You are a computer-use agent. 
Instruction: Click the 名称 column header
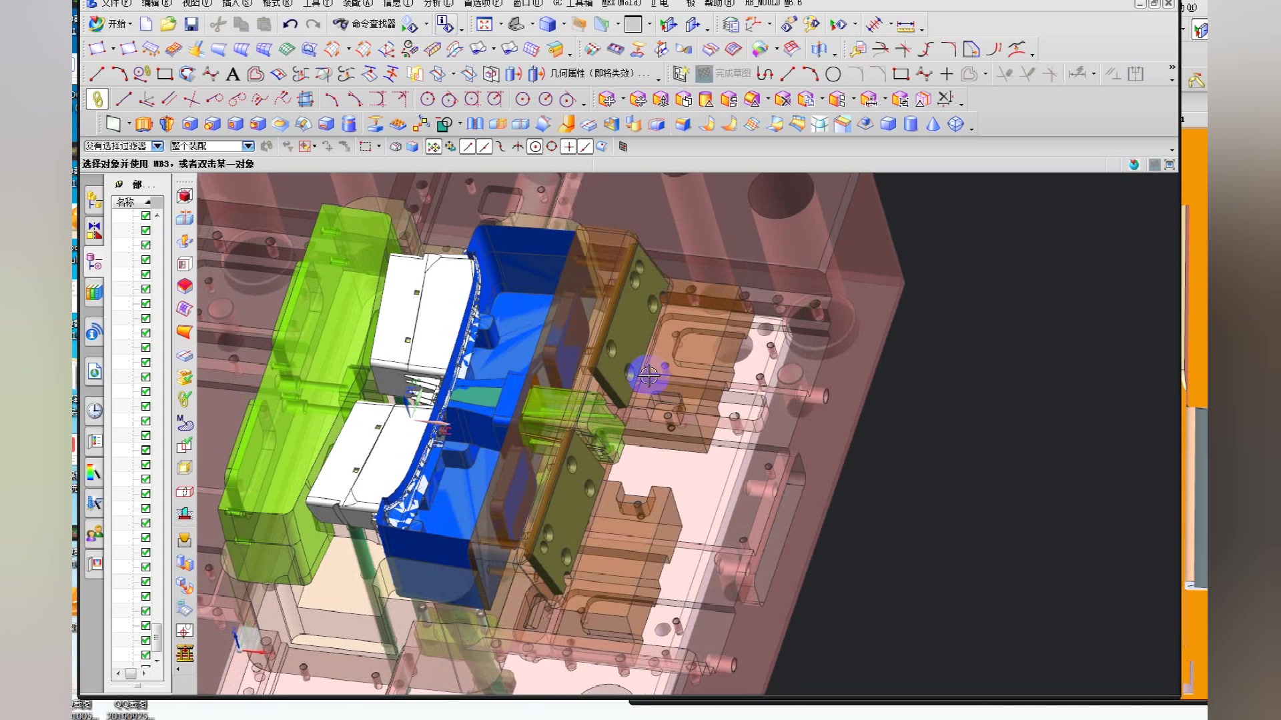[125, 202]
